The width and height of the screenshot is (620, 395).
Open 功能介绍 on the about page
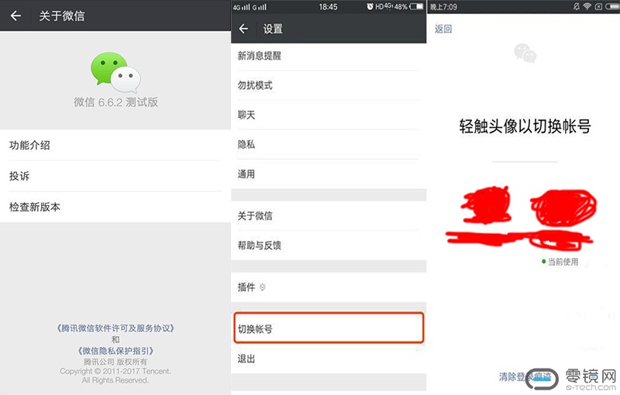click(115, 145)
